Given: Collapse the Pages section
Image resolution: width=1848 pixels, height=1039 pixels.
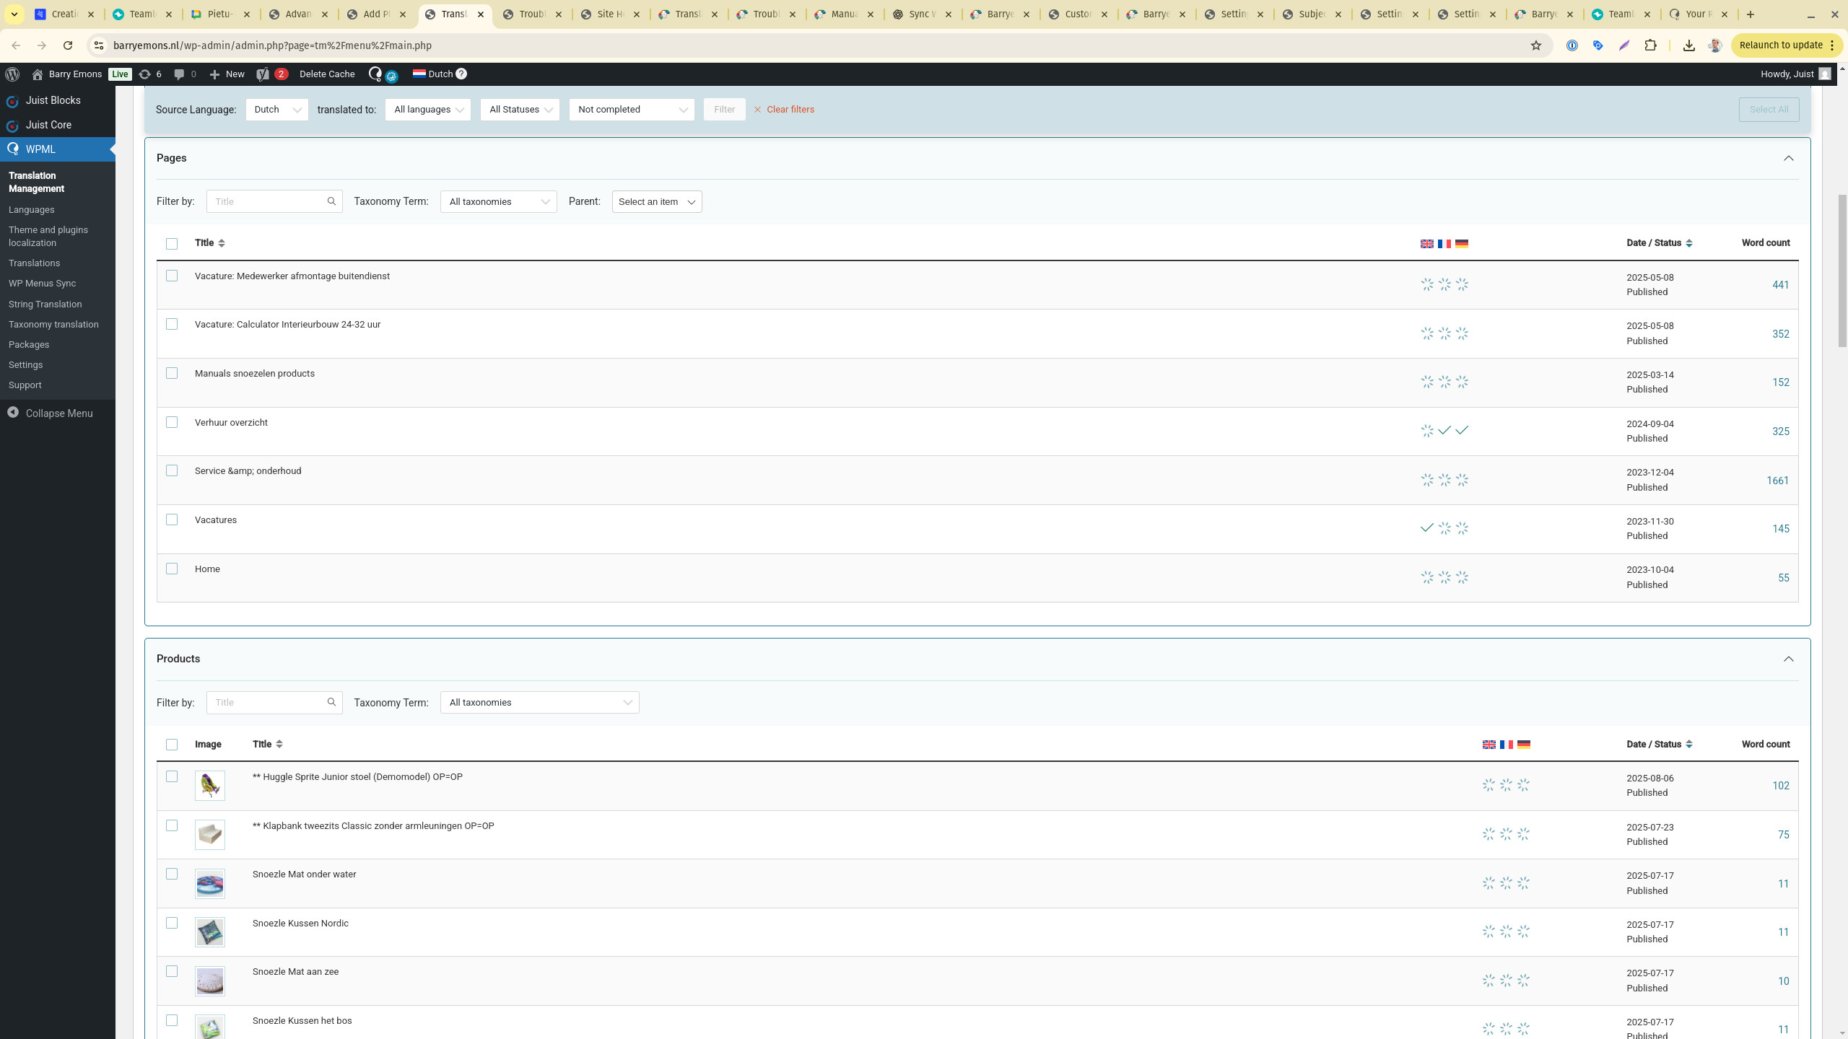Looking at the screenshot, I should point(1789,159).
